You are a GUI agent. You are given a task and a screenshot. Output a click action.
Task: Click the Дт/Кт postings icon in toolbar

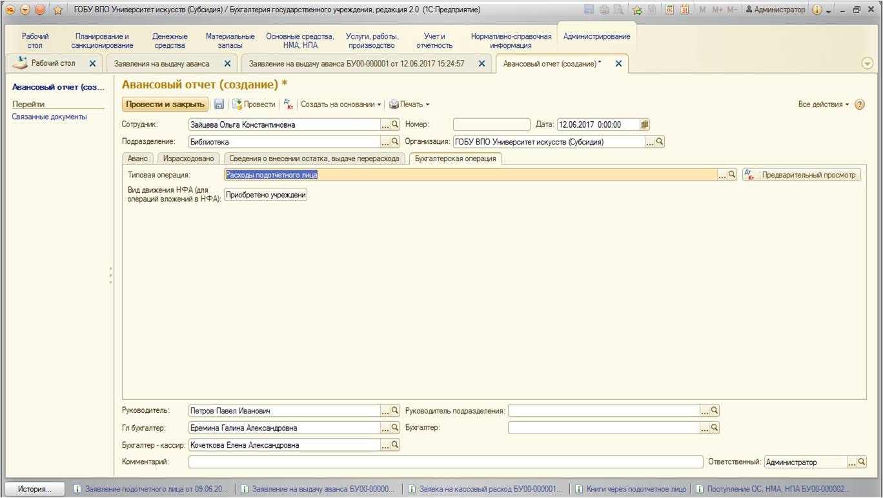(289, 105)
